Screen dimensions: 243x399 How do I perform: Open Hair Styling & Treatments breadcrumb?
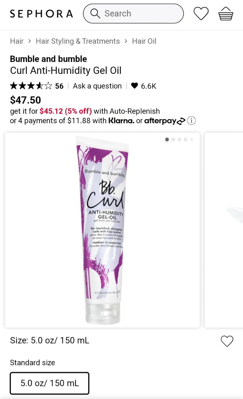point(78,41)
